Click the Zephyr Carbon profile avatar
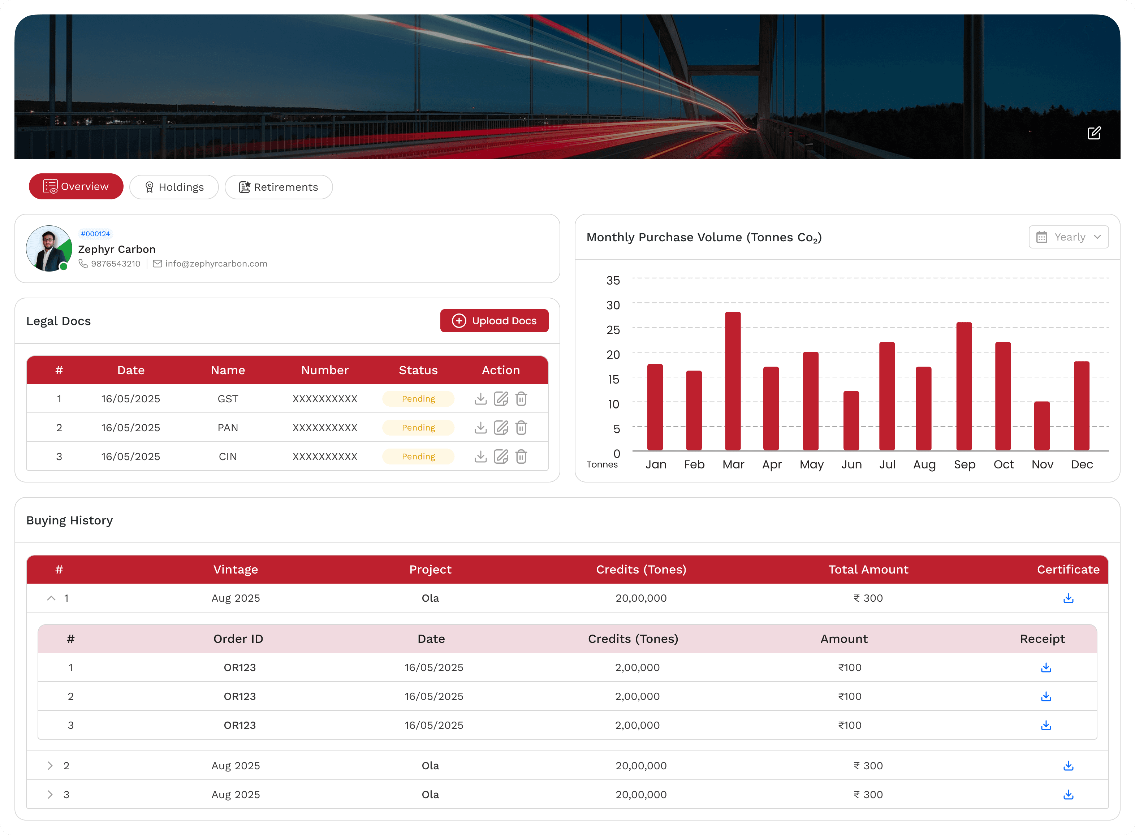Viewport: 1135px width, 835px height. (48, 248)
